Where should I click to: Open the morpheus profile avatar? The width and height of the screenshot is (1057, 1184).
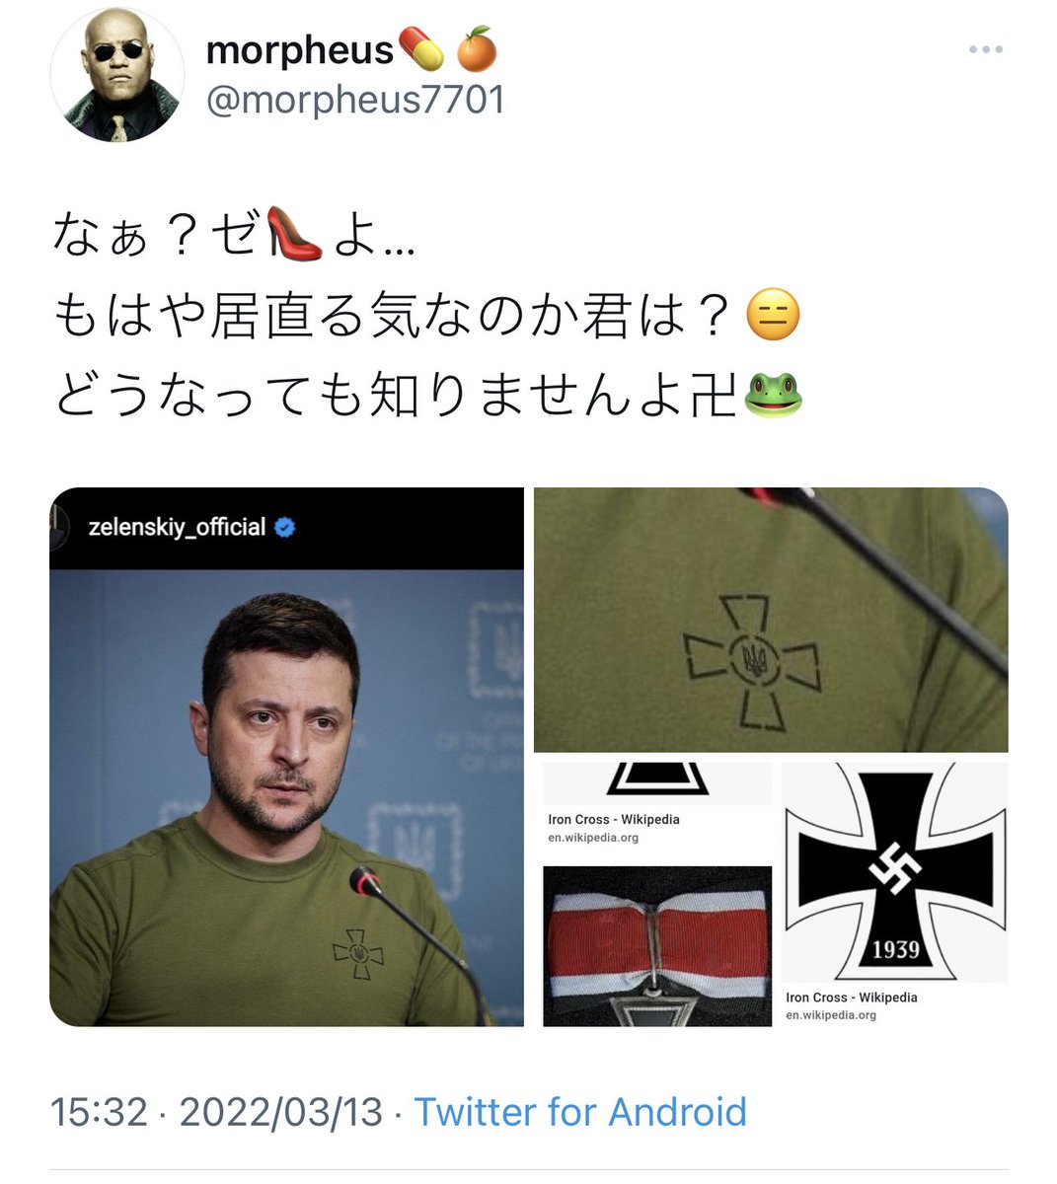[116, 75]
